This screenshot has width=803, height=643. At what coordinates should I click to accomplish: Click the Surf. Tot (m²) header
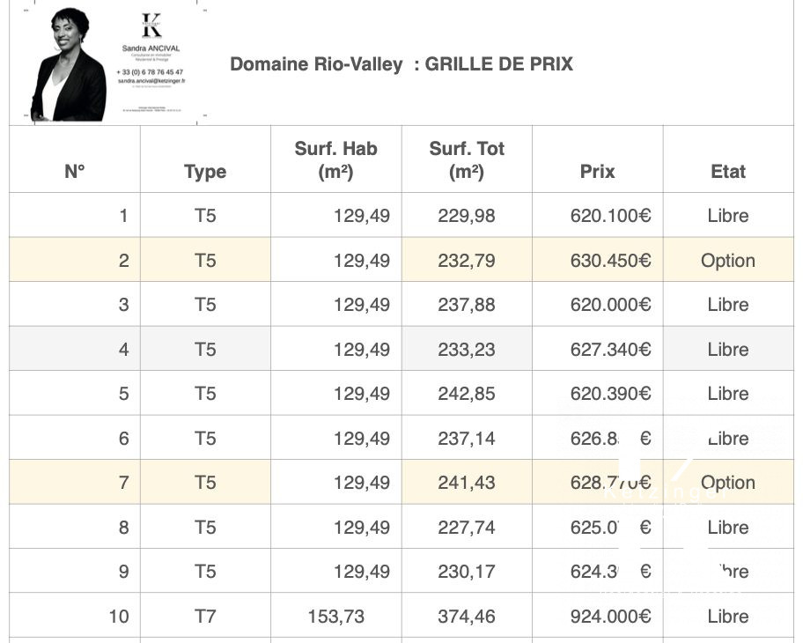467,160
